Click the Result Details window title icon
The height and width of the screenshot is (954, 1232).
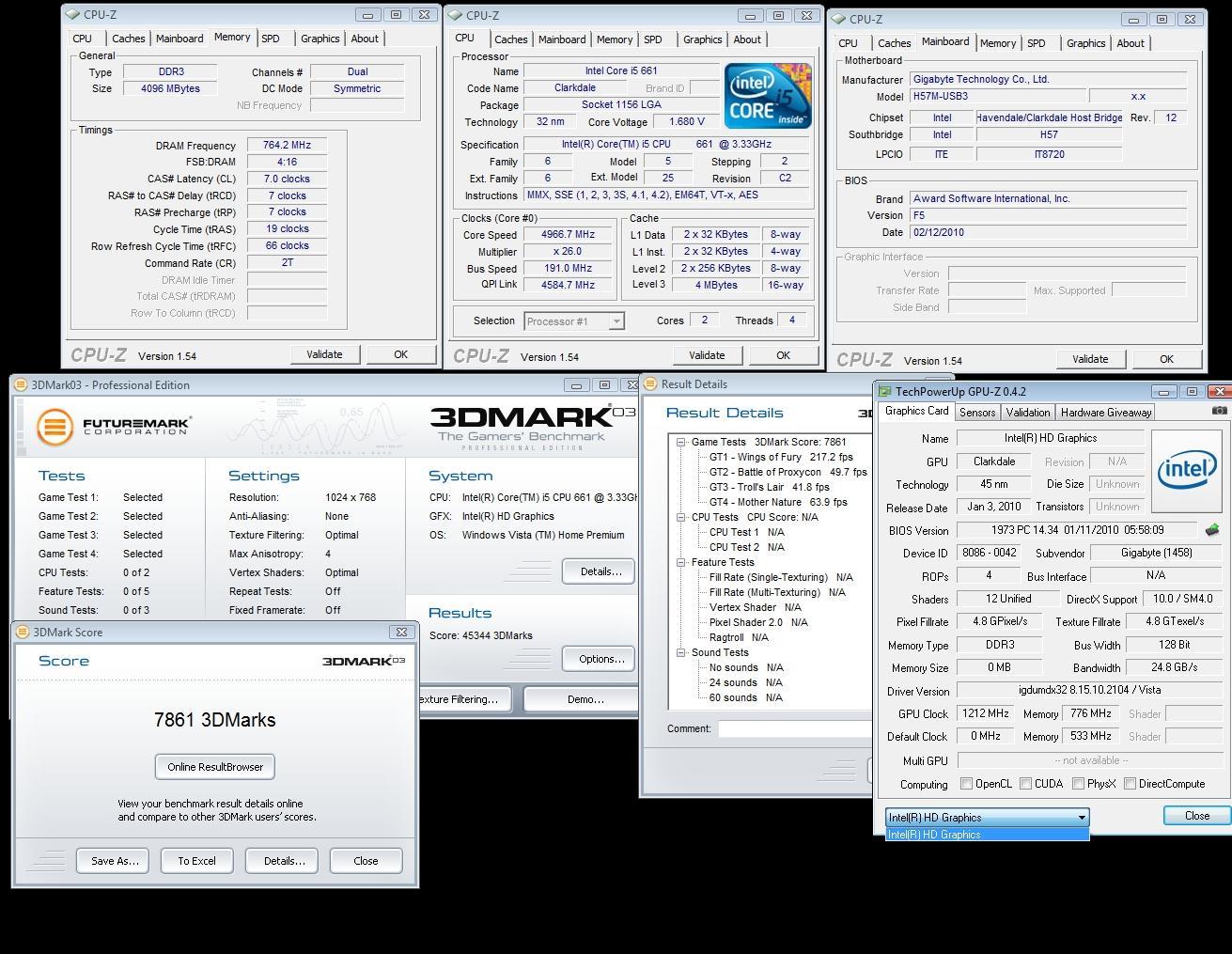(x=651, y=383)
